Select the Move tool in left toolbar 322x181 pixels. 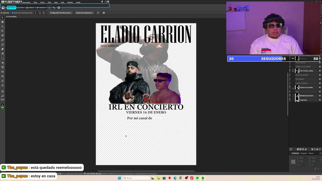[3, 17]
